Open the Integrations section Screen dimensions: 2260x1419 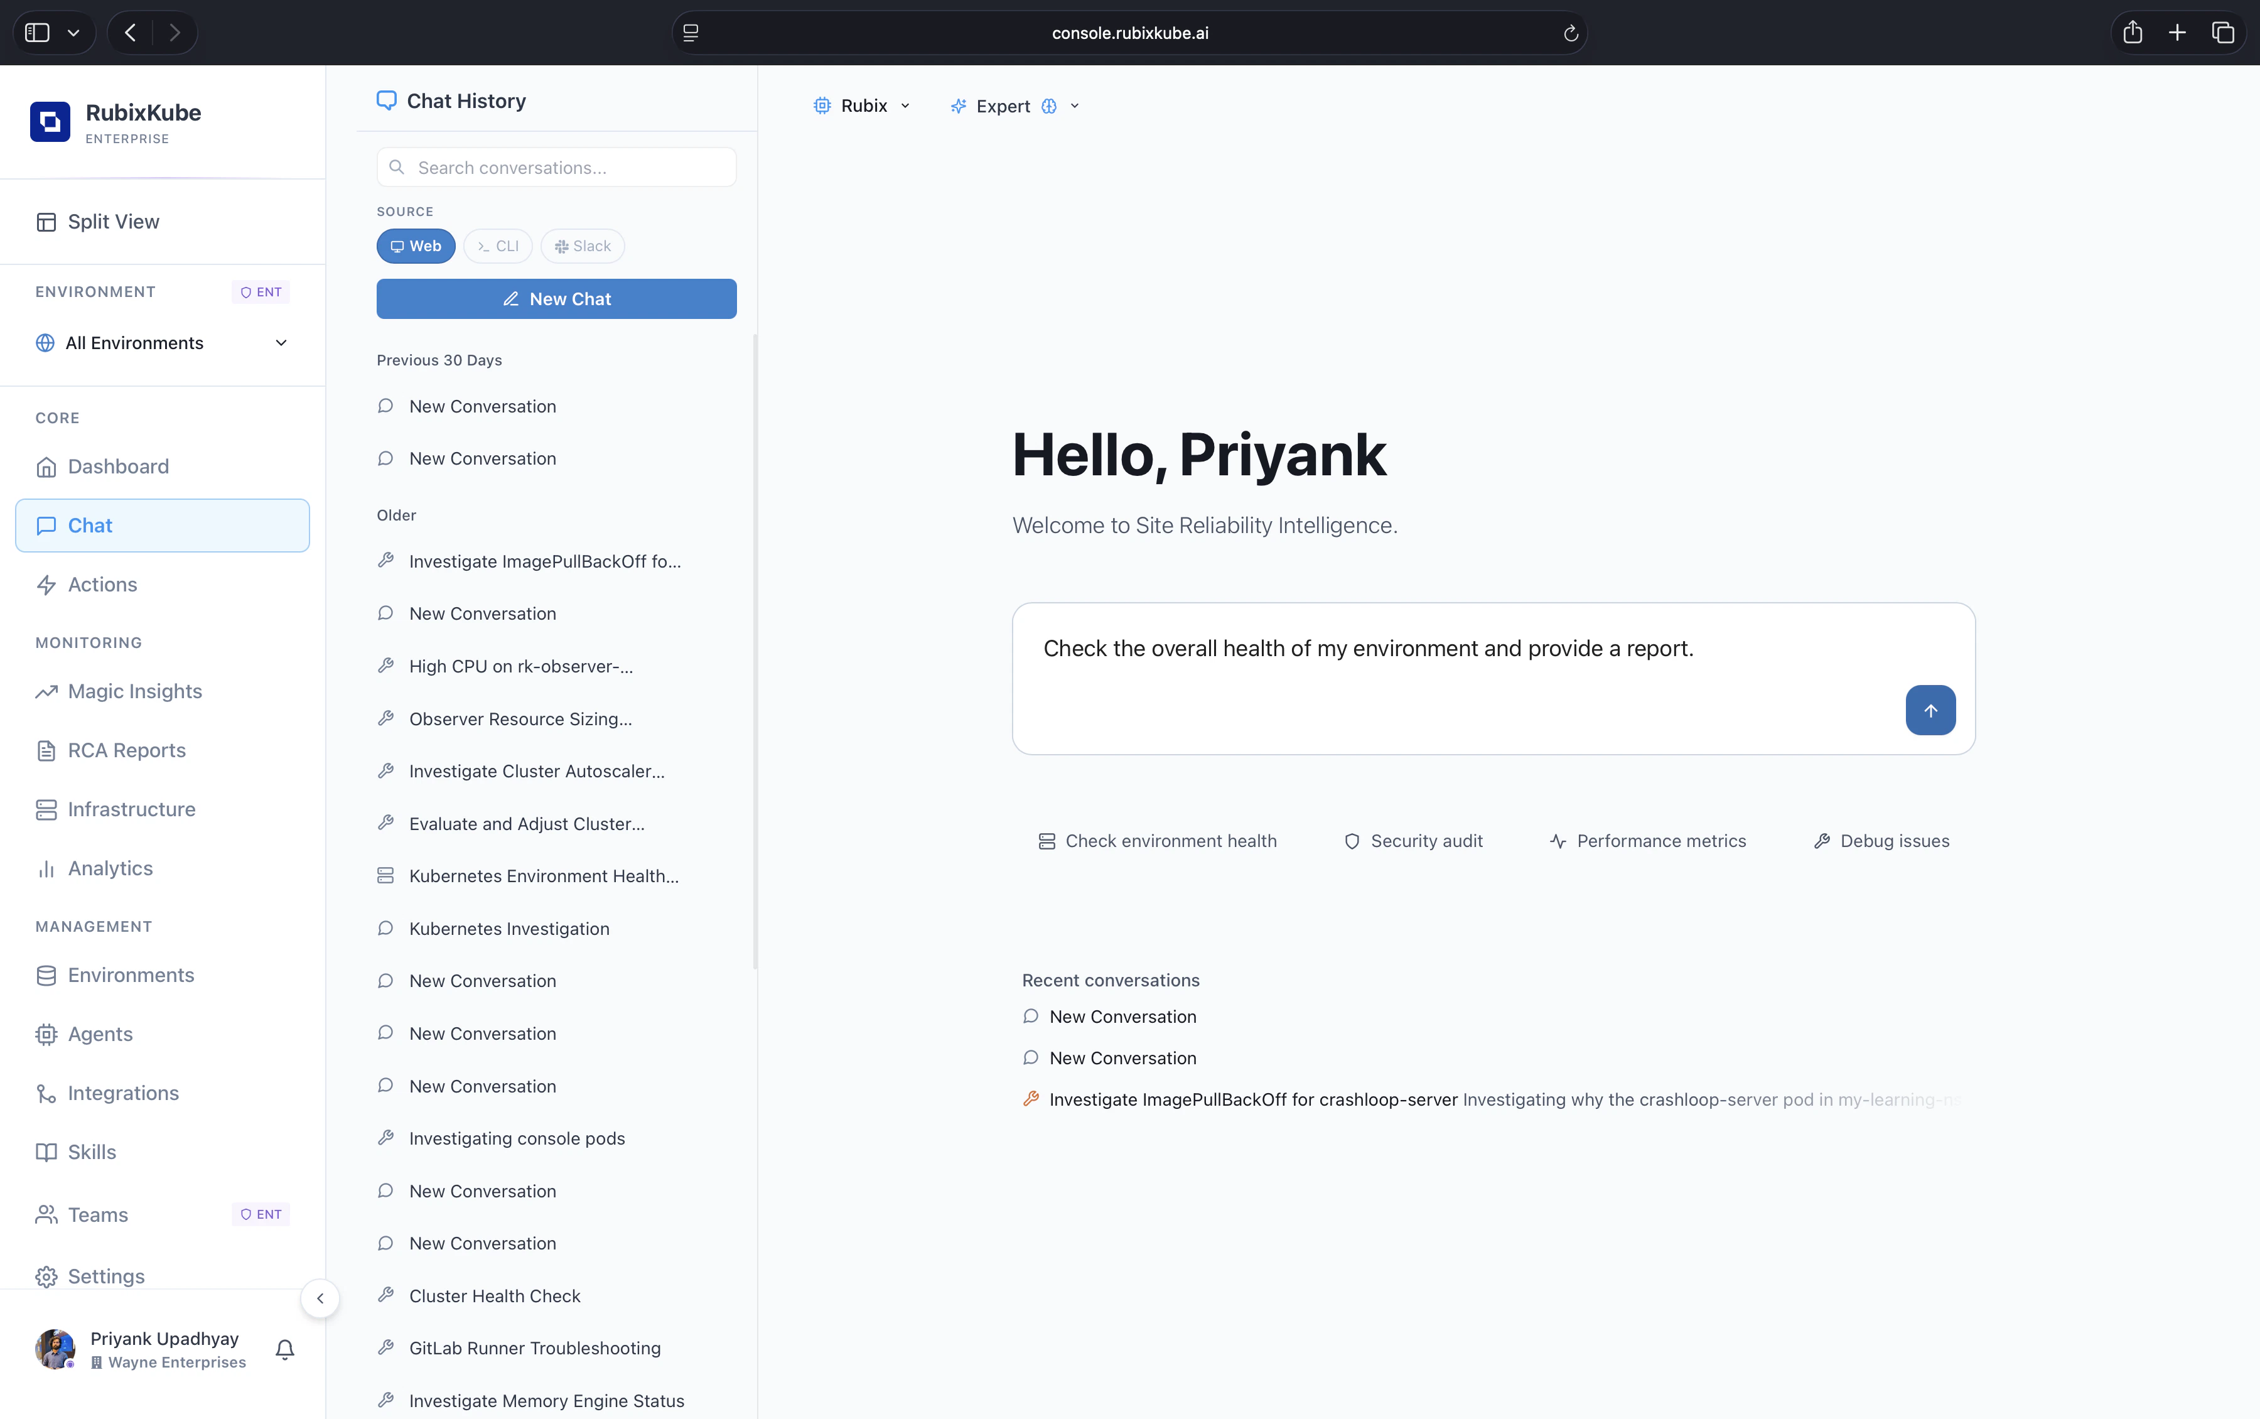point(123,1093)
